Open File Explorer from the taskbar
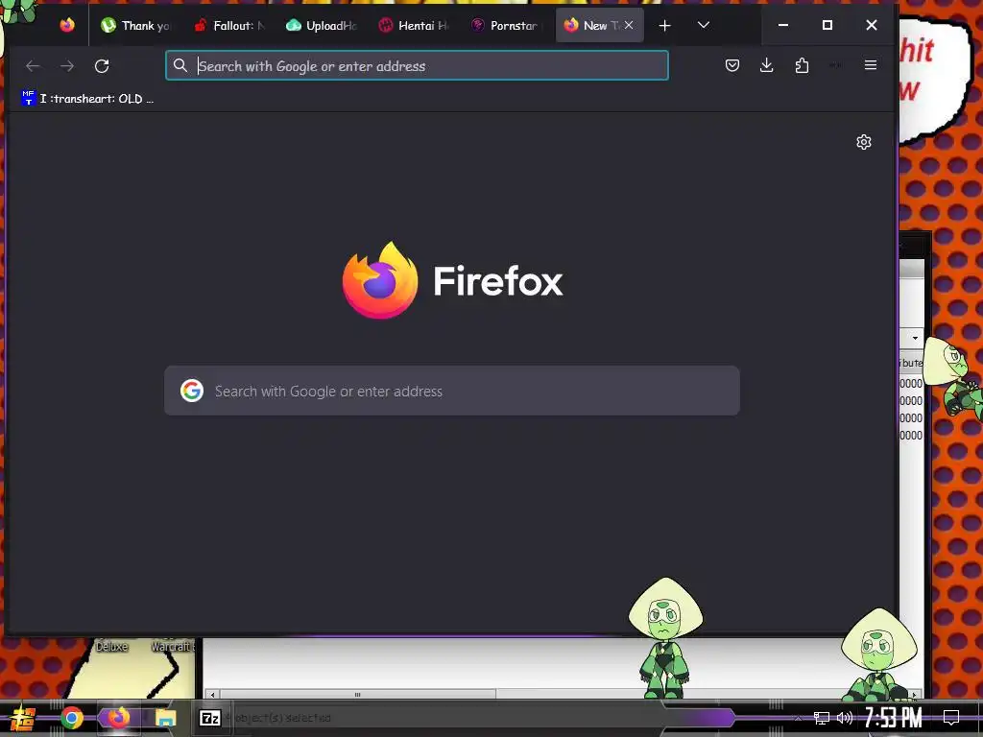The height and width of the screenshot is (737, 983). click(165, 718)
